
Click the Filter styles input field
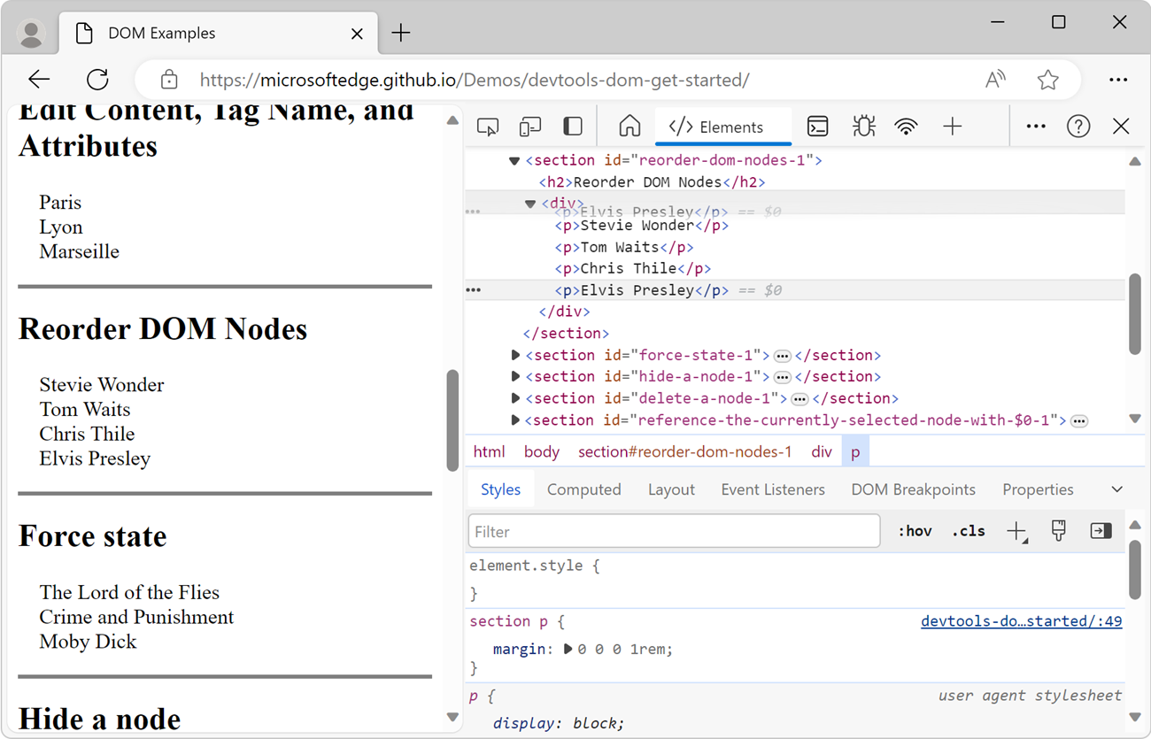673,531
